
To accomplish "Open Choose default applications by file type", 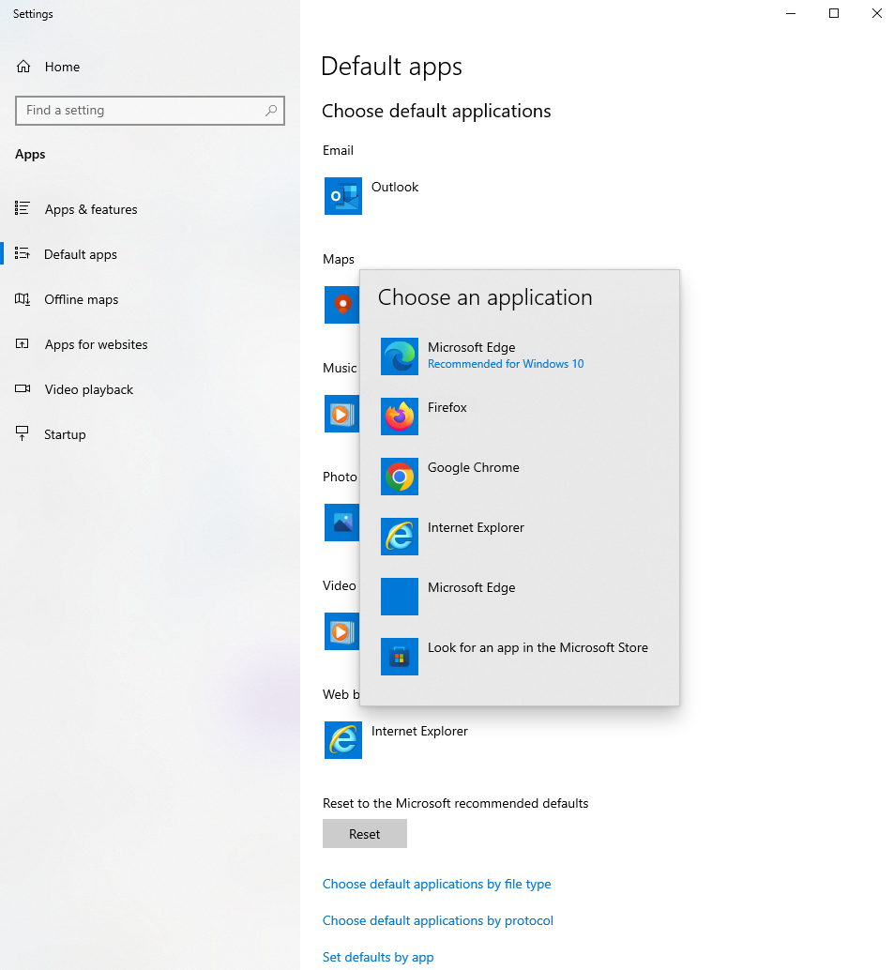I will (436, 884).
